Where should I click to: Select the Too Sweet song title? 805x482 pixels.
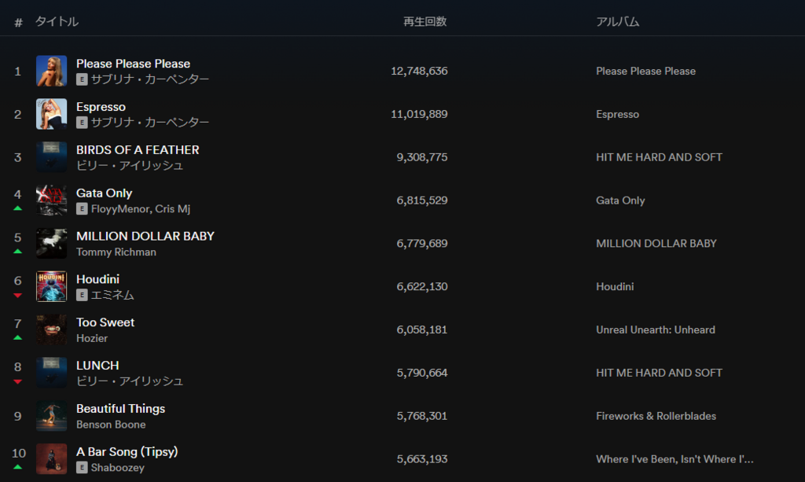pos(105,322)
